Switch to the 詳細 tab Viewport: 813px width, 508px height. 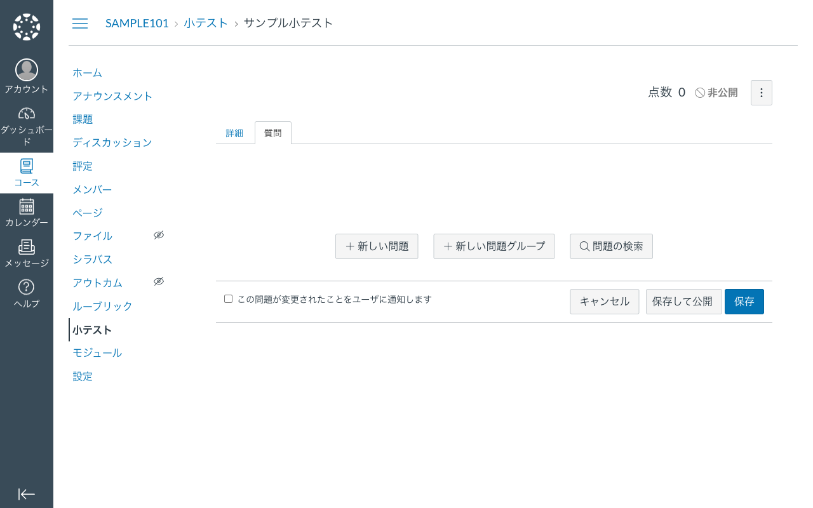pyautogui.click(x=235, y=133)
